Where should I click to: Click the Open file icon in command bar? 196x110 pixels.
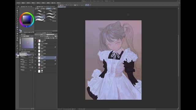point(61,5)
